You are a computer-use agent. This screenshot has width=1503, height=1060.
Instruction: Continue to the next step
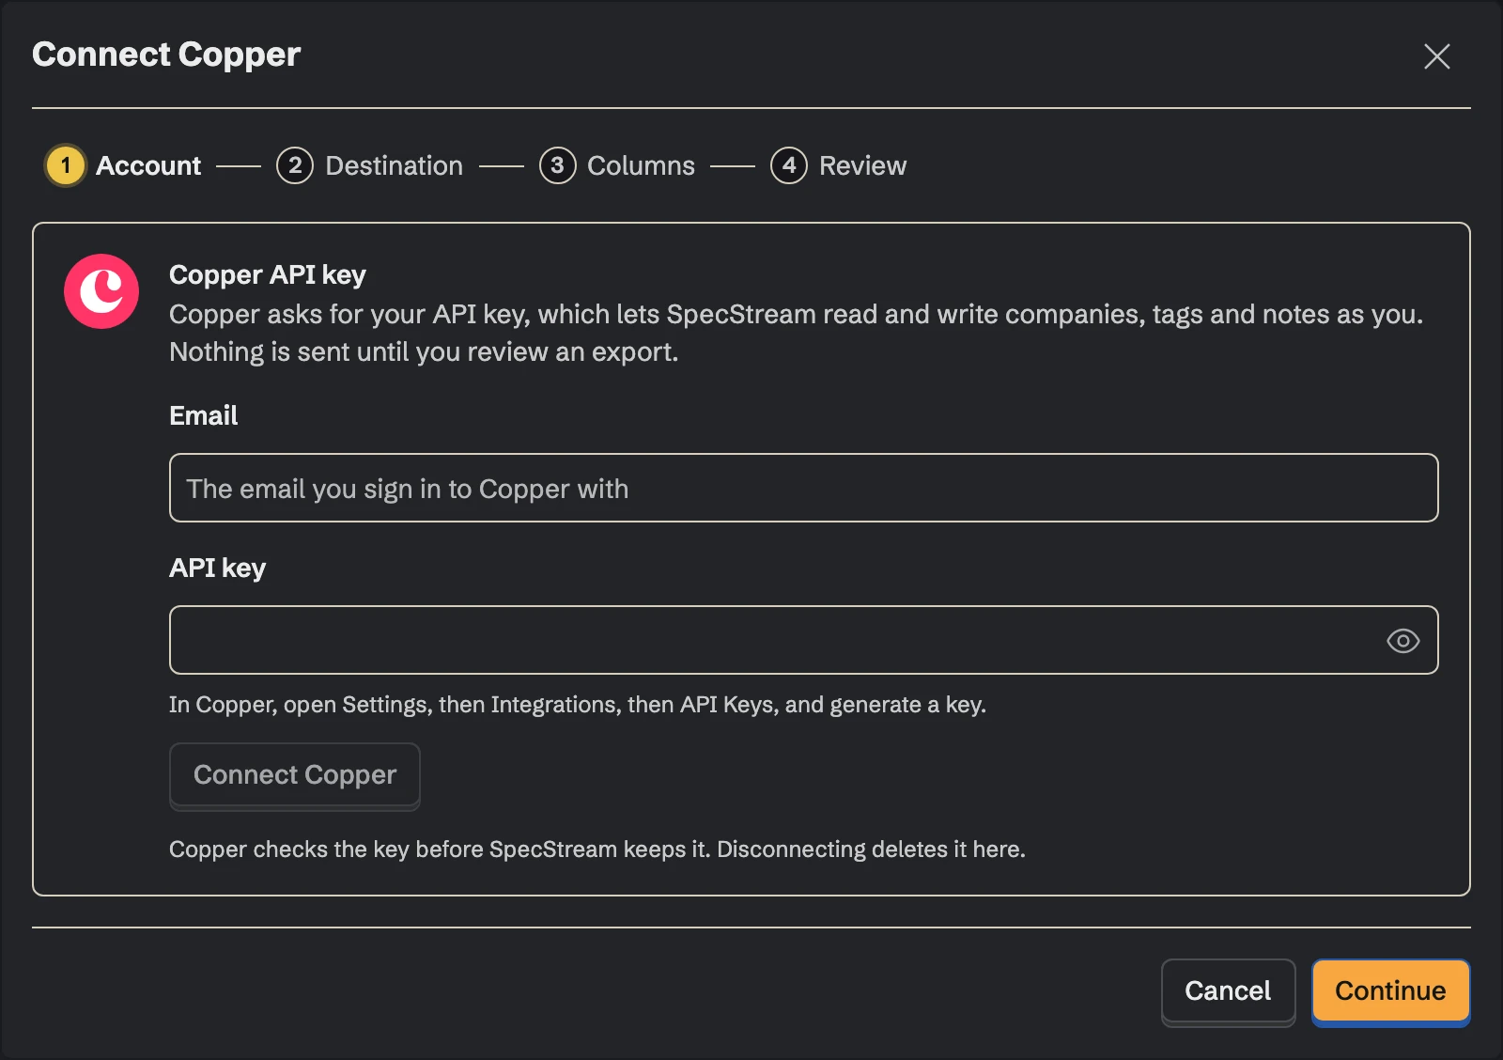coord(1390,991)
